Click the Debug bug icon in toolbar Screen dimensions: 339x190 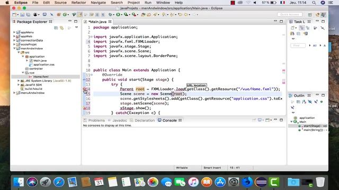pos(111,15)
